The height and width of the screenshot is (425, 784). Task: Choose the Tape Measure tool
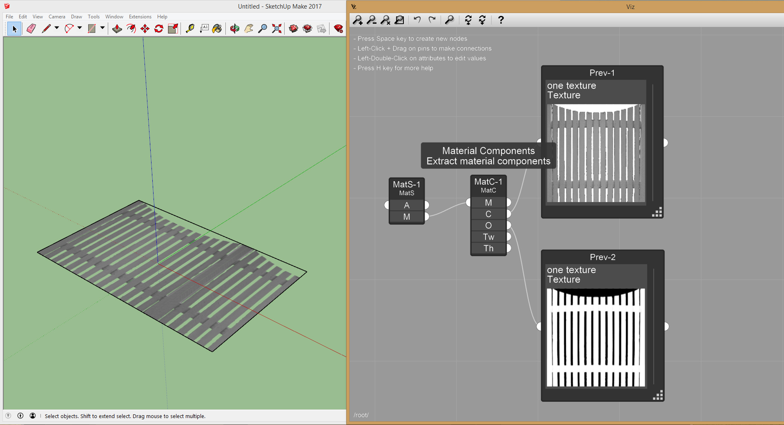pos(190,29)
